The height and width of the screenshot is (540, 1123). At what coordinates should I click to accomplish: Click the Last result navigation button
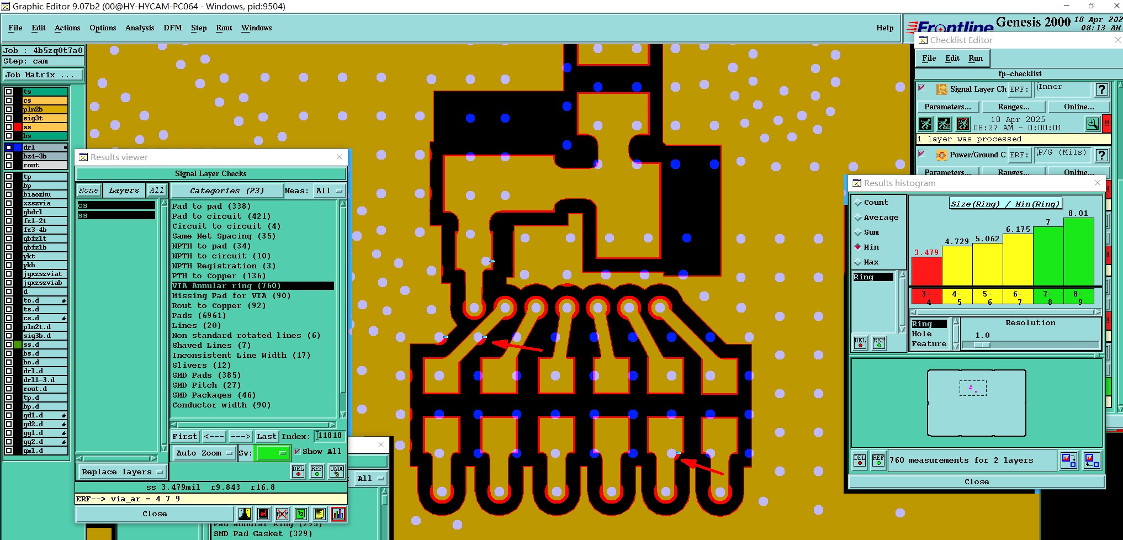coord(267,436)
